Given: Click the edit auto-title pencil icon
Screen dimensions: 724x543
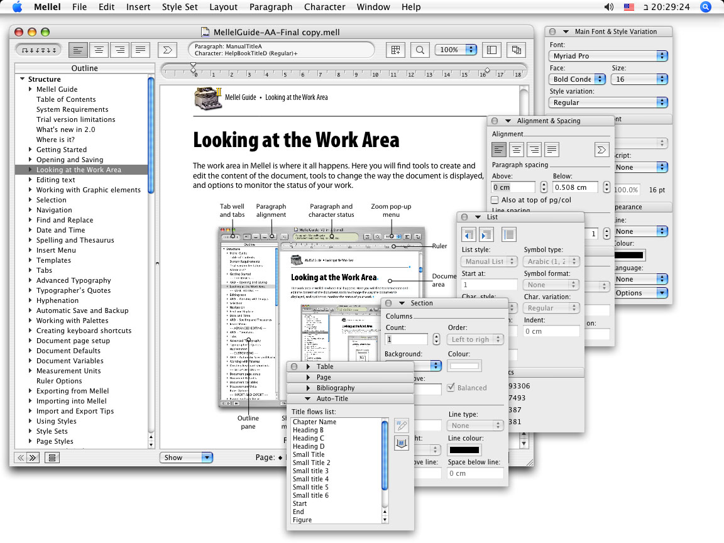Looking at the screenshot, I should coord(401,425).
